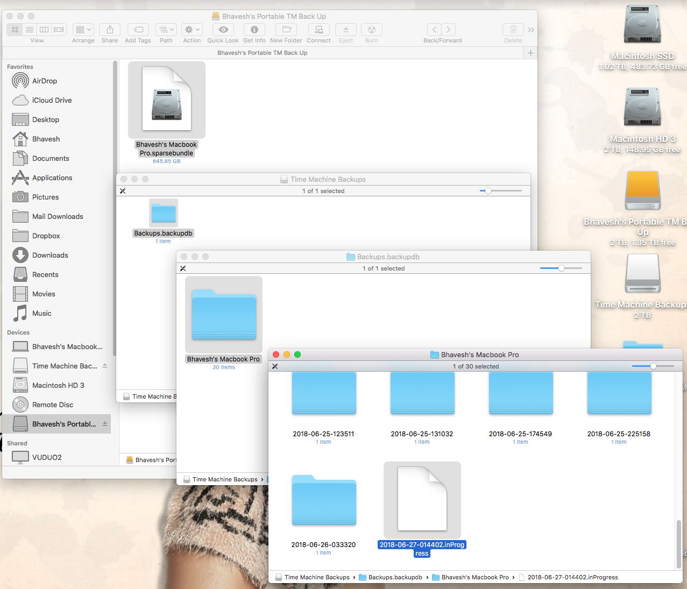Select the 2018-06-27-014402.inProgress file
The image size is (687, 589).
tap(422, 500)
